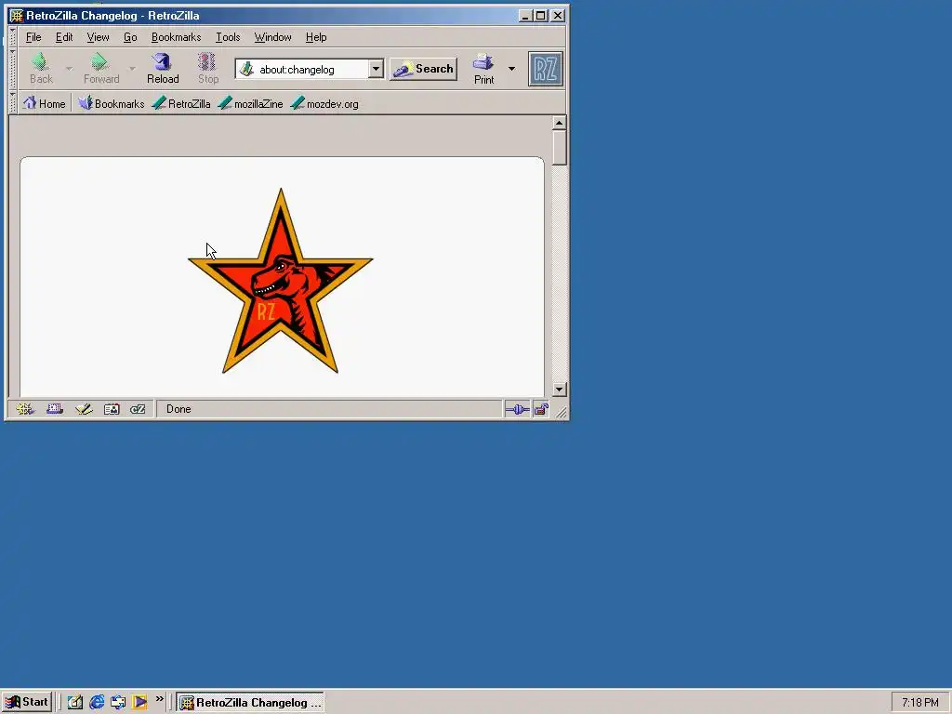Launch Internet Explorer from Quick Launch
Screen dimensions: 952x714
(97, 703)
